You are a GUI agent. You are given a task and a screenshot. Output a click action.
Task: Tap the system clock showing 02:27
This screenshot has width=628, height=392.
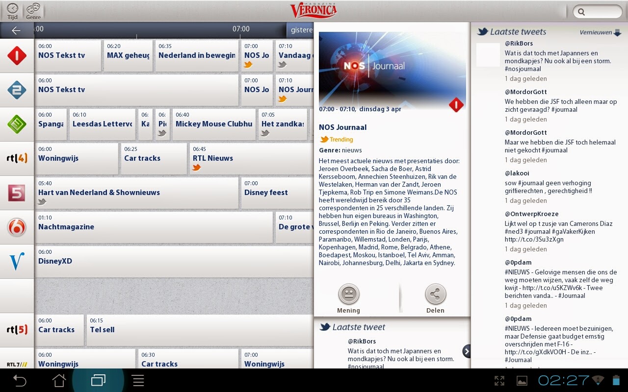tap(564, 380)
